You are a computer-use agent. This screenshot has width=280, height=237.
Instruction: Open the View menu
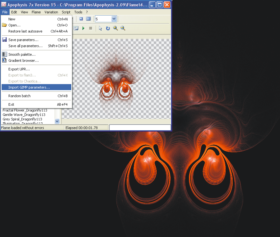tap(24, 12)
